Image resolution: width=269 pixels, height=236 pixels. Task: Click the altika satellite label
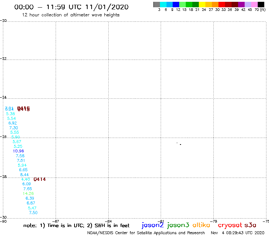[201, 225]
